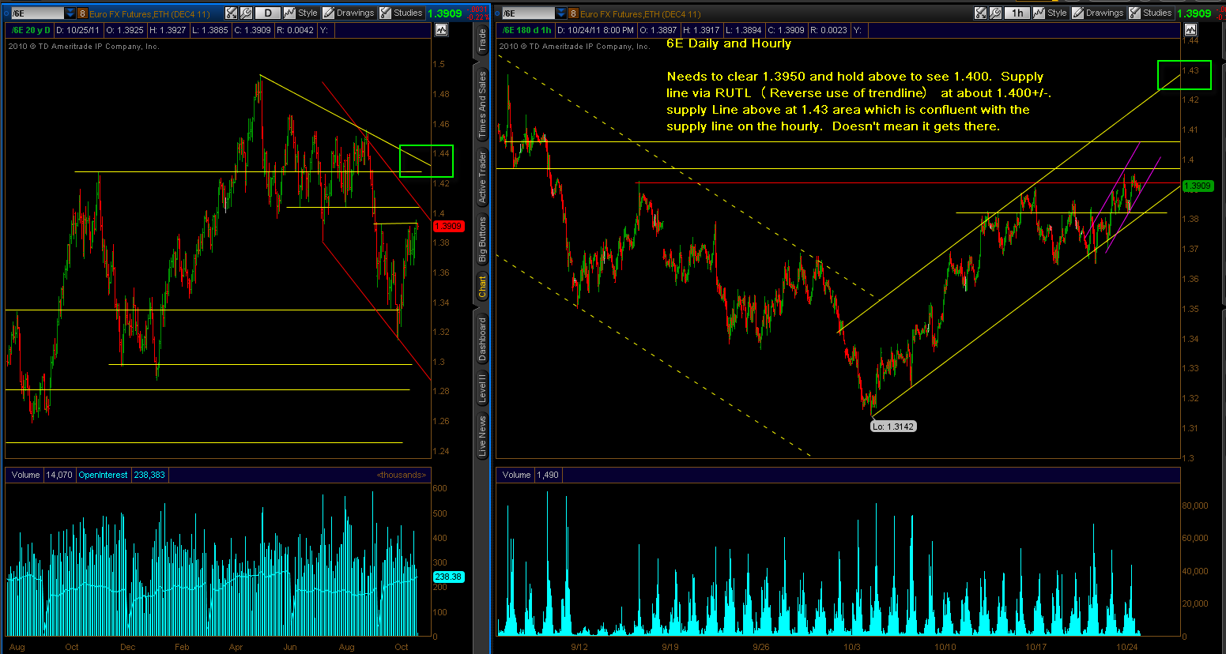Click the pencil icon beside Drawings on left chart
This screenshot has height=654, width=1226.
(329, 13)
